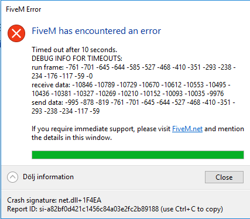Click the "run frame:" label
Image resolution: width=250 pixels, height=219 pixels.
pyautogui.click(x=47, y=67)
